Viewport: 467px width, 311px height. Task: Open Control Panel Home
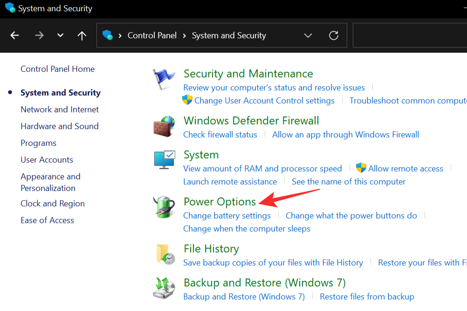(x=57, y=68)
